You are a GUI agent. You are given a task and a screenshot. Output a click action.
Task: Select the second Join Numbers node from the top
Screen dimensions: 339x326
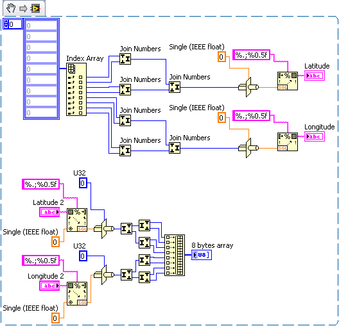[x=125, y=90]
